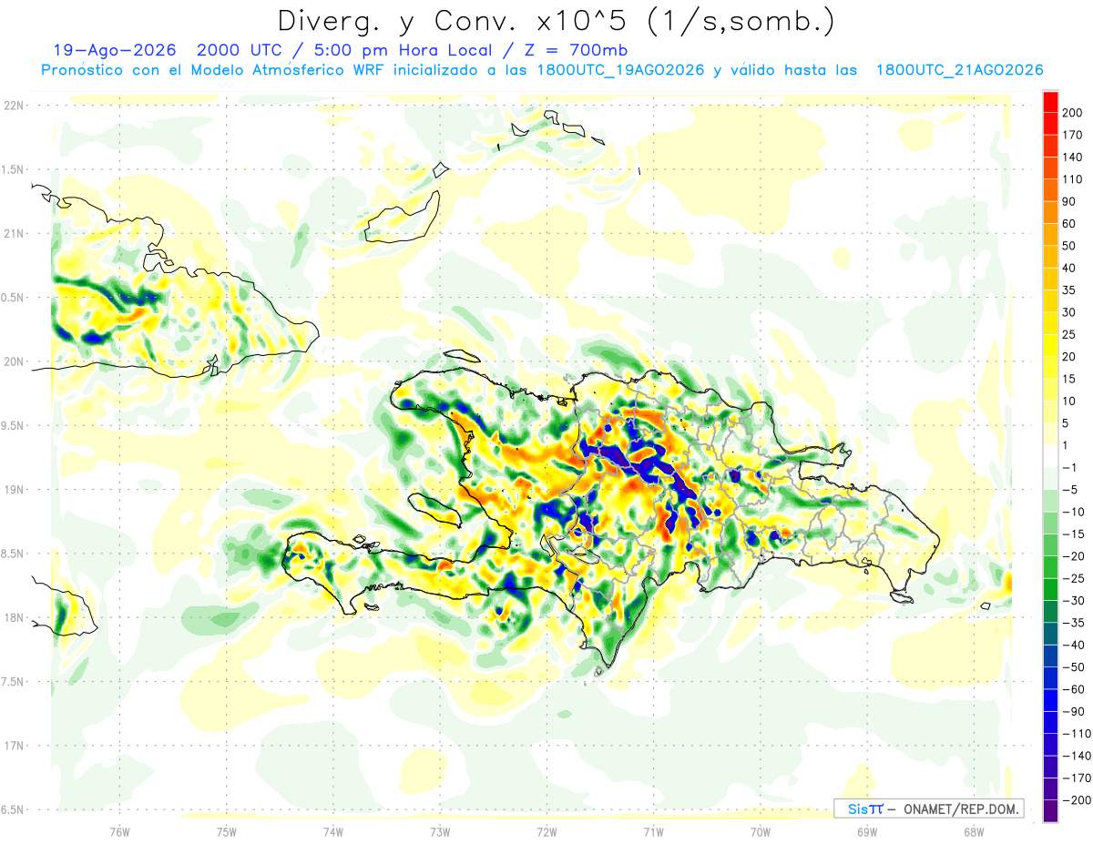Click the "71W" longitude label
Image resolution: width=1093 pixels, height=844 pixels.
(653, 831)
